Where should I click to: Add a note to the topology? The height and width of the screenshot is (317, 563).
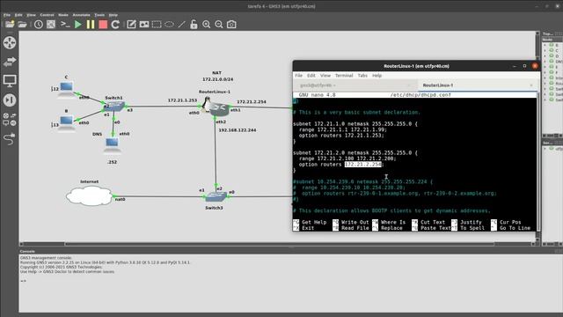coord(131,24)
